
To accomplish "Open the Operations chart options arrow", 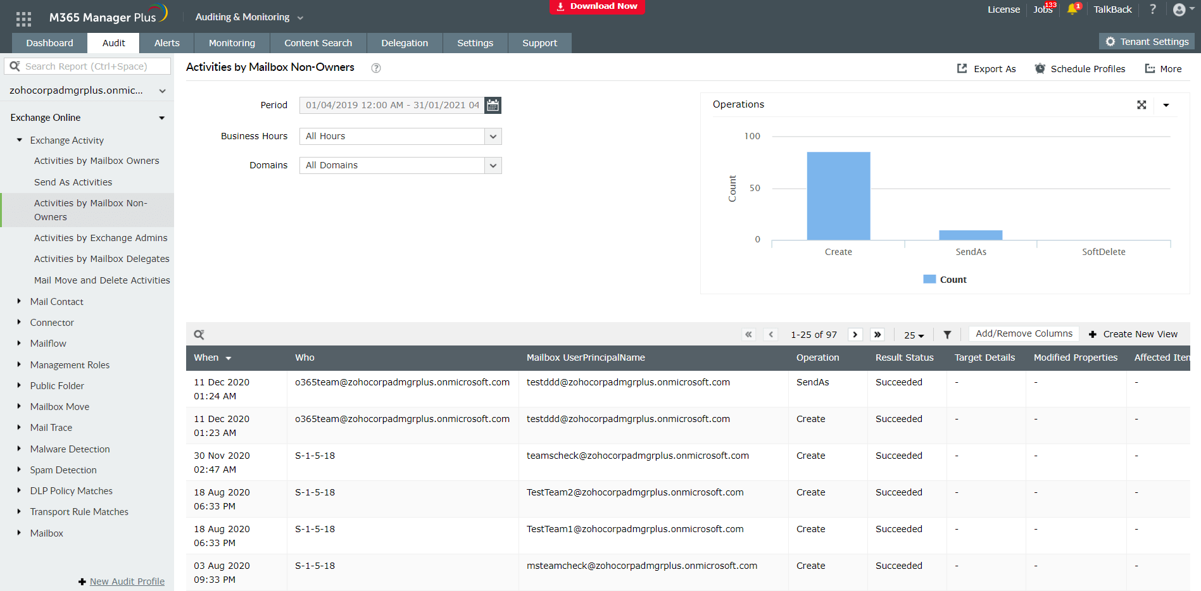I will [x=1166, y=105].
